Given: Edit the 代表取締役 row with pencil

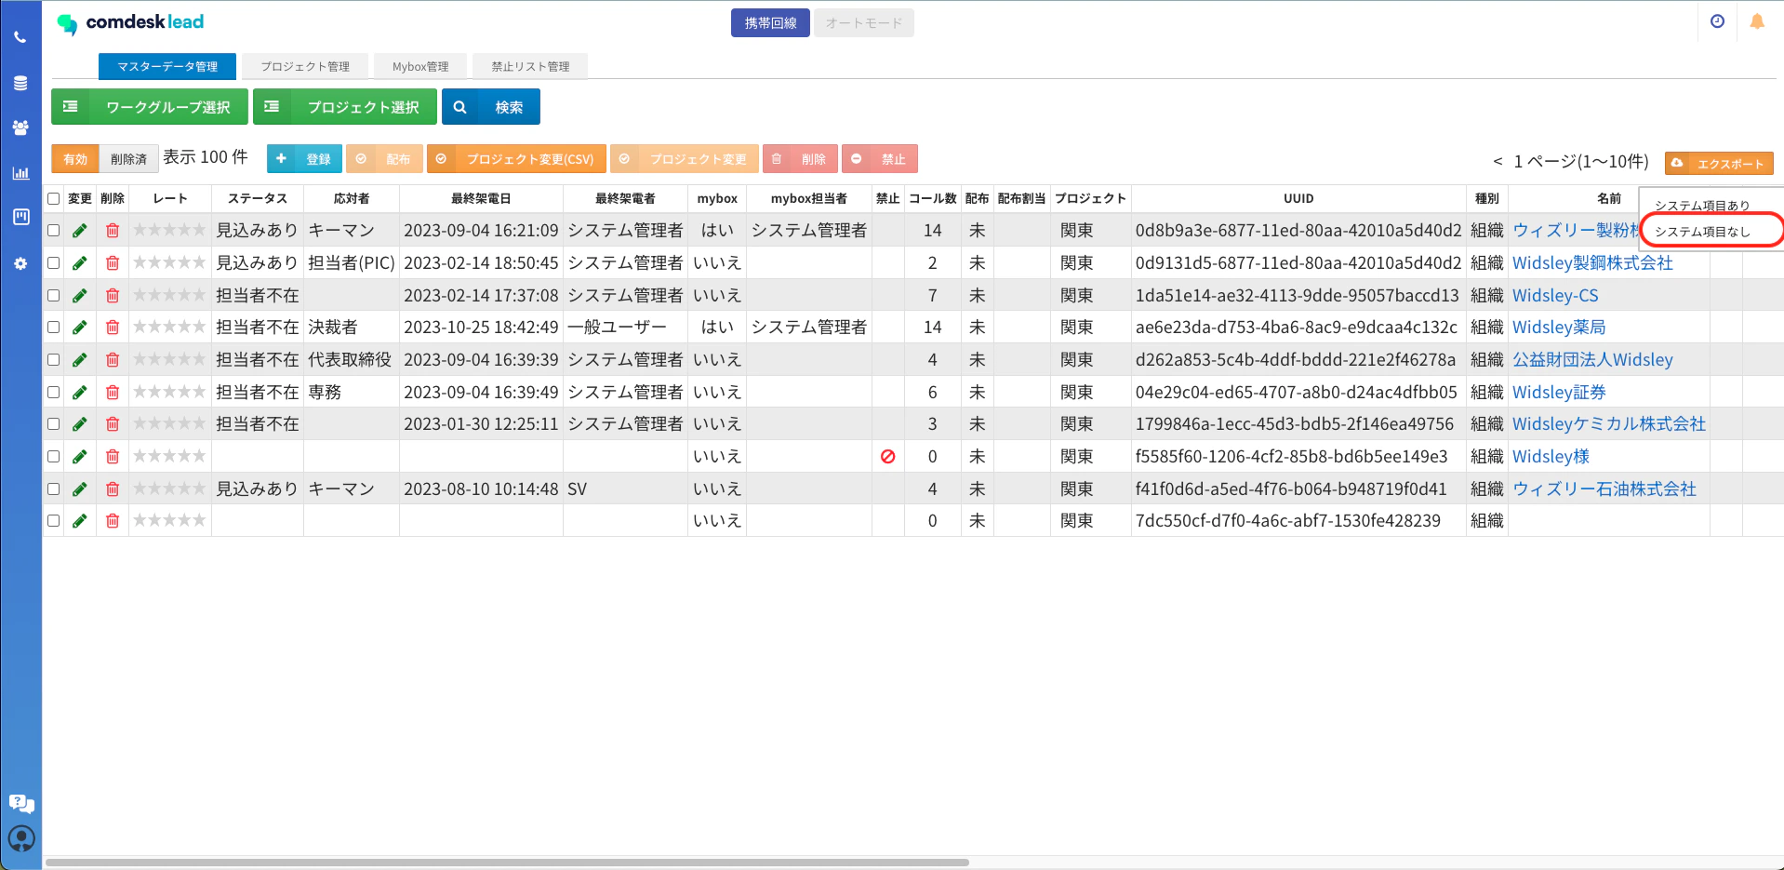Looking at the screenshot, I should (x=80, y=360).
